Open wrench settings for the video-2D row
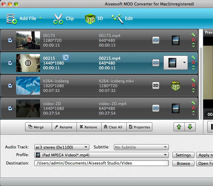This screenshot has width=213, height=186. pyautogui.click(x=193, y=103)
